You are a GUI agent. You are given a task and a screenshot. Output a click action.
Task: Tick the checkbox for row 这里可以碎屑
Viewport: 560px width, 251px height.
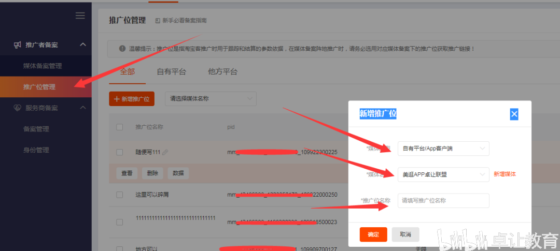pos(120,195)
